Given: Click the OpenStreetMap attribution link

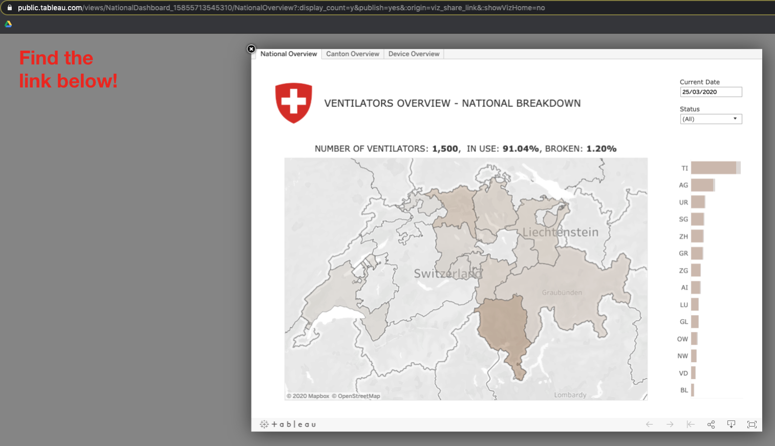Looking at the screenshot, I should [356, 396].
